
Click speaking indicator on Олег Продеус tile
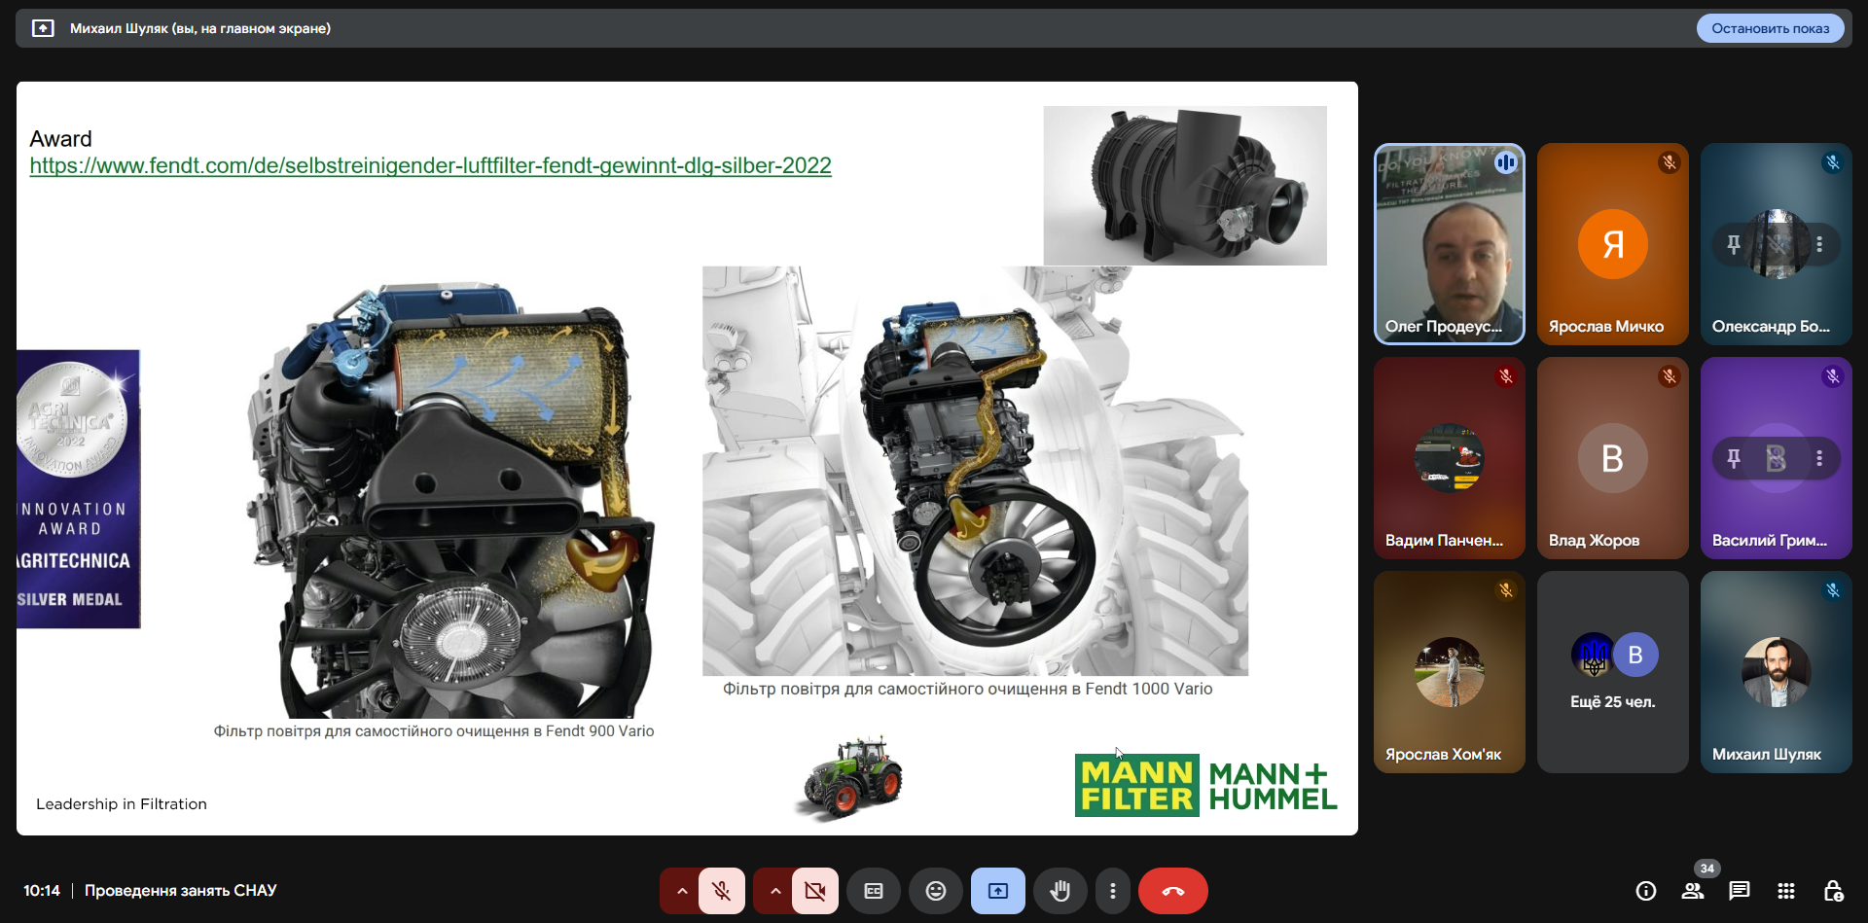pos(1506,162)
